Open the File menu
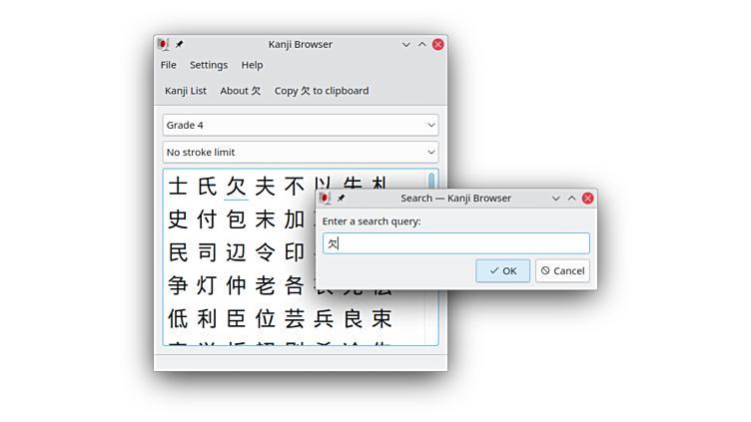This screenshot has width=751, height=422. pyautogui.click(x=168, y=65)
